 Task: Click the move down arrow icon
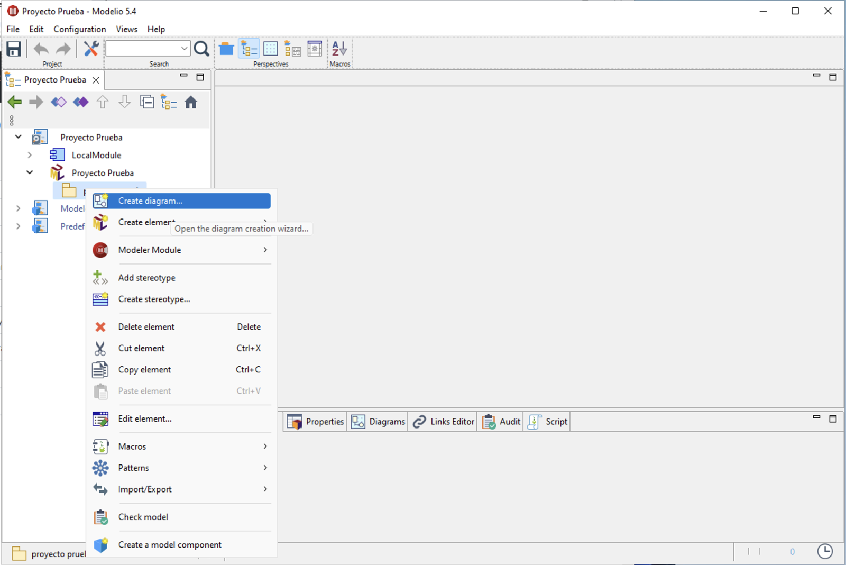coord(124,102)
